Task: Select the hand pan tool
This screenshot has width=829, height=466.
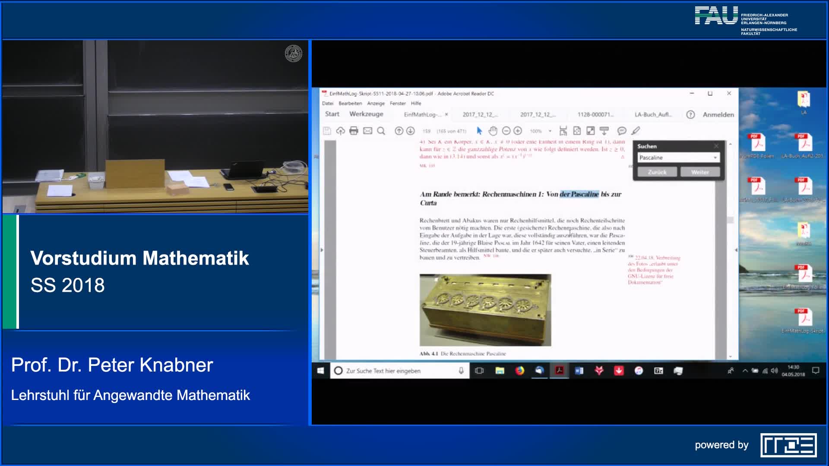Action: (x=493, y=131)
